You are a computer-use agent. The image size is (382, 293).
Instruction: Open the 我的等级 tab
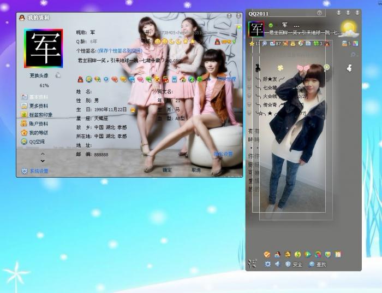(x=34, y=133)
